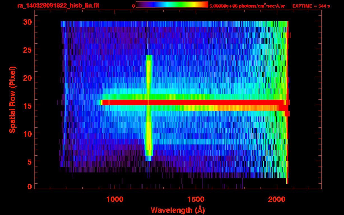Click the vertical emission line near 1216 Å
Screen dimensions: 344x215
[149, 108]
